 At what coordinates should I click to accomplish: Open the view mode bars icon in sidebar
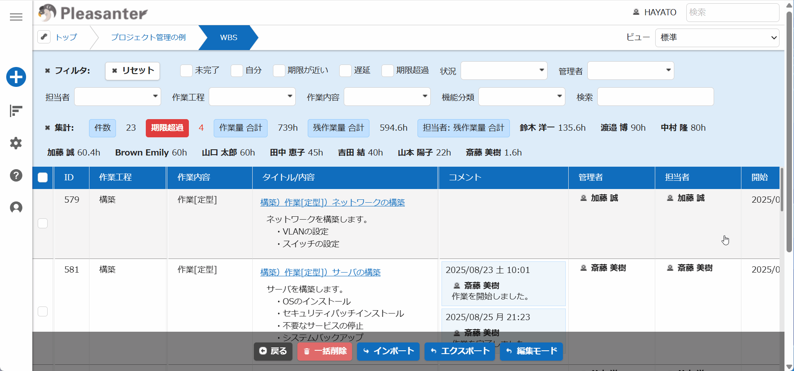pyautogui.click(x=16, y=111)
